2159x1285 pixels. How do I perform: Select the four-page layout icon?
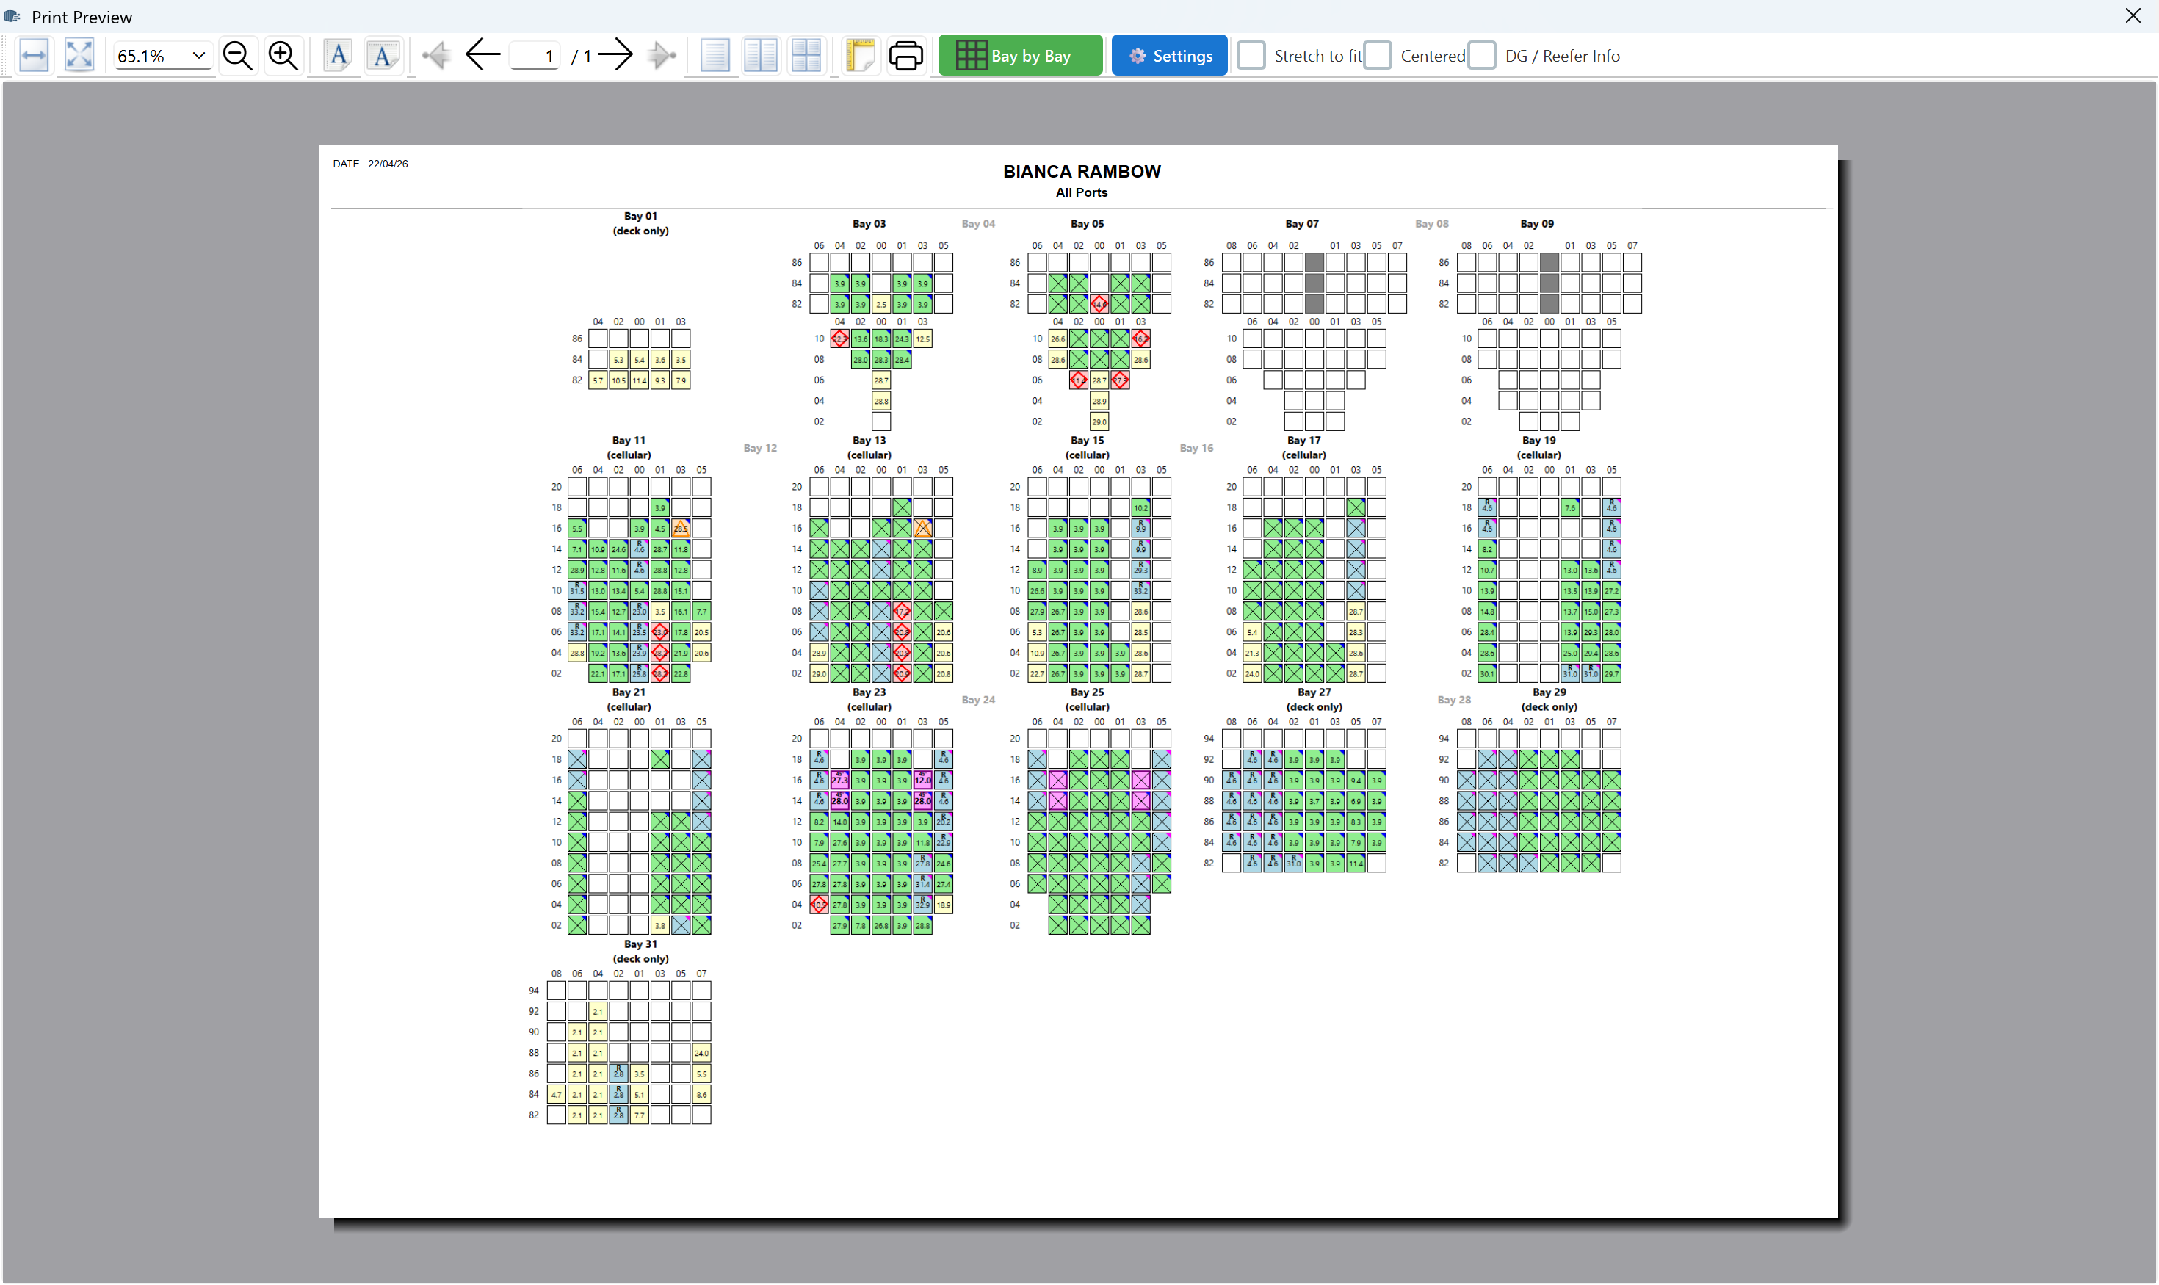pos(806,57)
